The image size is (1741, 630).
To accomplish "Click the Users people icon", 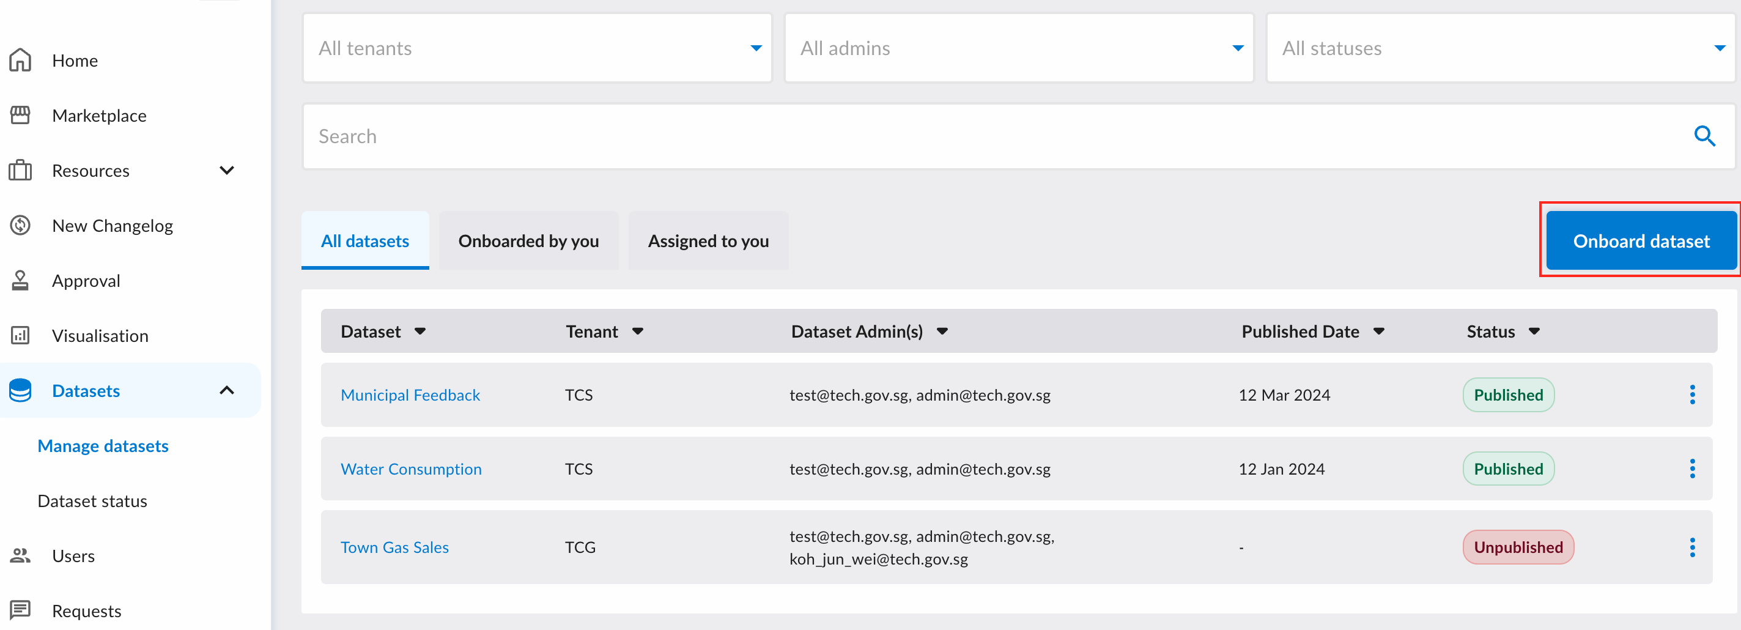I will tap(20, 555).
